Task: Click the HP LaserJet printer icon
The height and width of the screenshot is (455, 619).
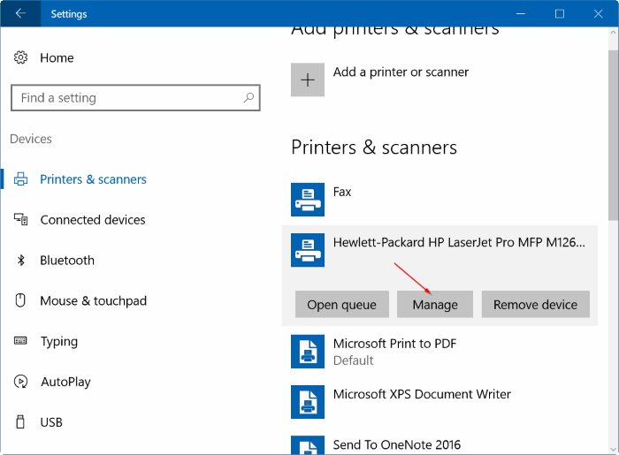Action: pyautogui.click(x=308, y=251)
